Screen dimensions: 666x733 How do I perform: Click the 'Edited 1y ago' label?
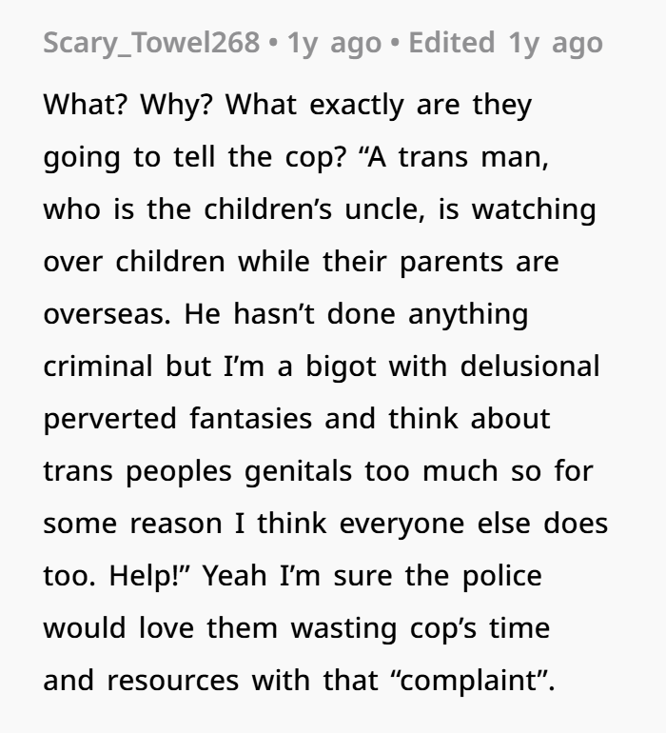click(506, 44)
